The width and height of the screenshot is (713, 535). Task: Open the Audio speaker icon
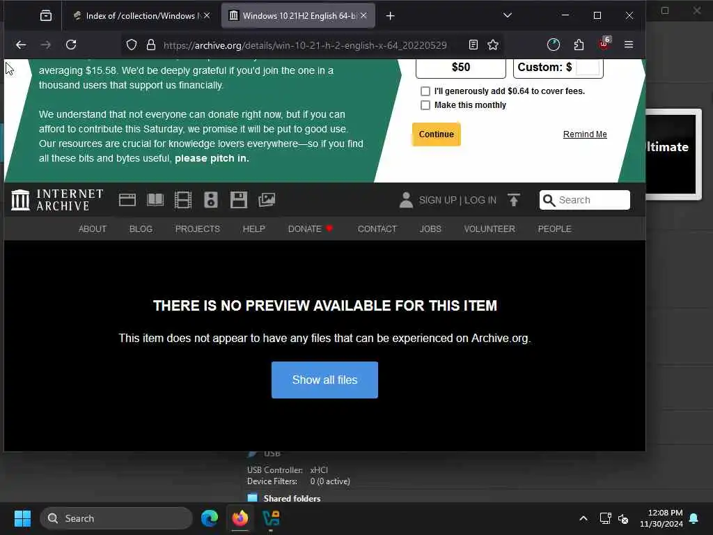210,200
